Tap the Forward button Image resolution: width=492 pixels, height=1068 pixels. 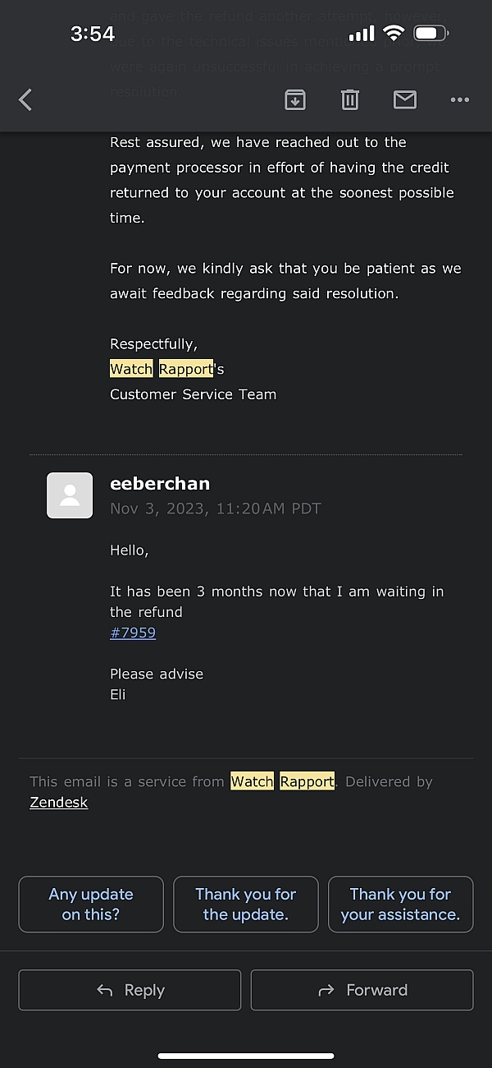(x=362, y=990)
